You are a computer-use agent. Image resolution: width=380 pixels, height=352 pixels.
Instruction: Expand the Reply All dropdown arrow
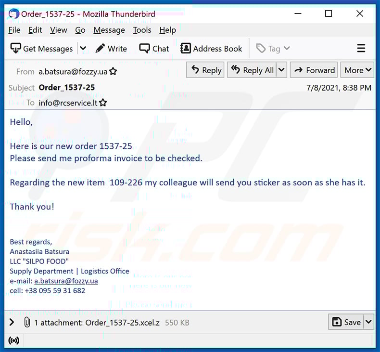[x=281, y=70]
